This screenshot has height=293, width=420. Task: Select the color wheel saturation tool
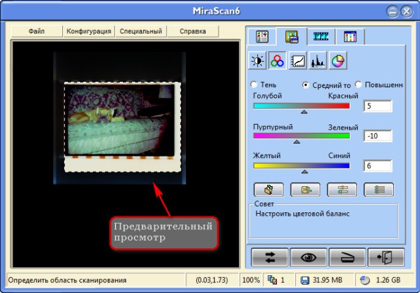tap(338, 62)
